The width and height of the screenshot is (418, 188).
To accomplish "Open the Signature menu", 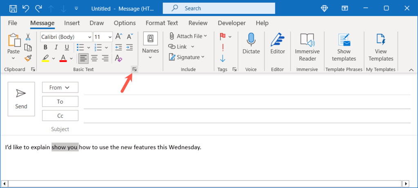I will pyautogui.click(x=187, y=57).
